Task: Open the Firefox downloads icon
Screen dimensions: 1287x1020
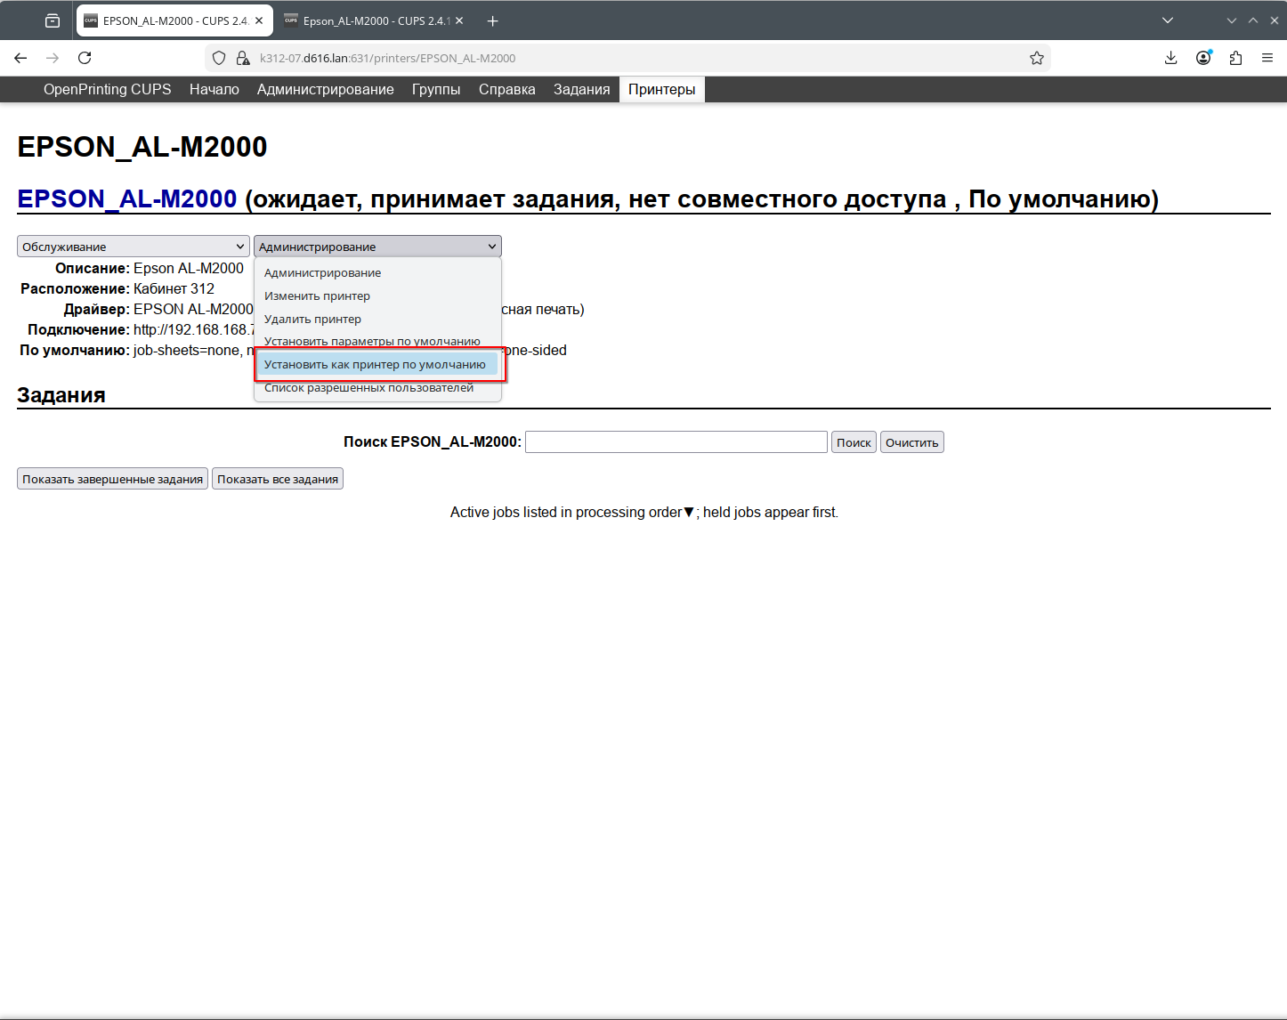Action: click(1170, 58)
